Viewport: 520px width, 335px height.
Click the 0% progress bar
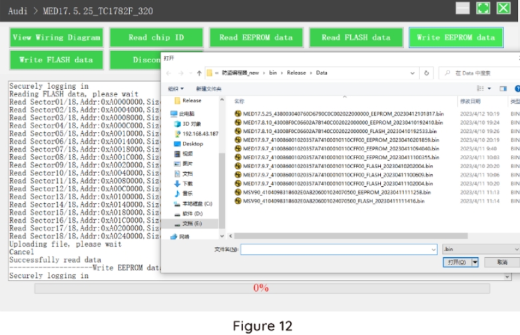(262, 288)
